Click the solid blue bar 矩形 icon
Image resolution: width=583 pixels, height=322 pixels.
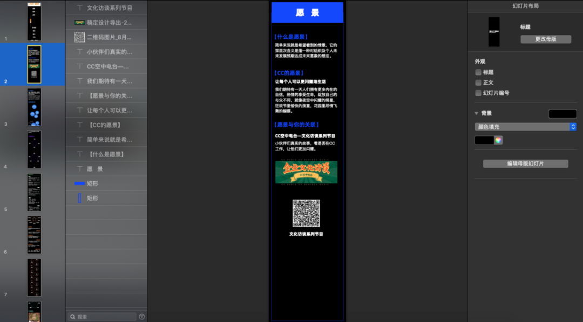tap(79, 183)
